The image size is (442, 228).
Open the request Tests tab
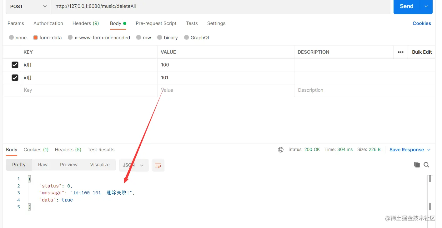click(x=192, y=23)
